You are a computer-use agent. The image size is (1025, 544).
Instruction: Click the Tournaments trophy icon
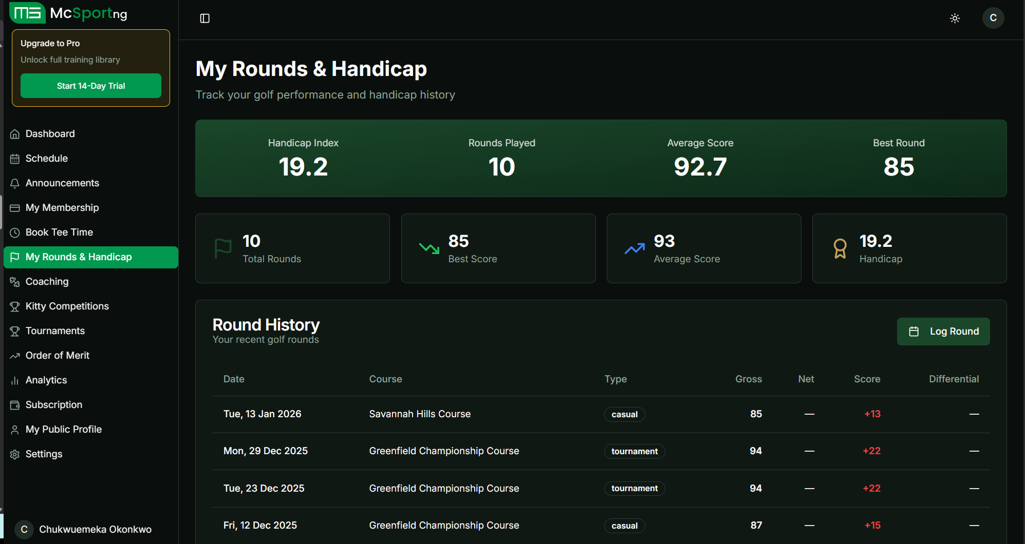click(x=15, y=331)
